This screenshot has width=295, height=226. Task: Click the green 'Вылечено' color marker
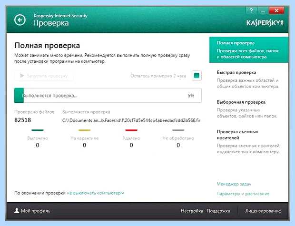pos(38,130)
